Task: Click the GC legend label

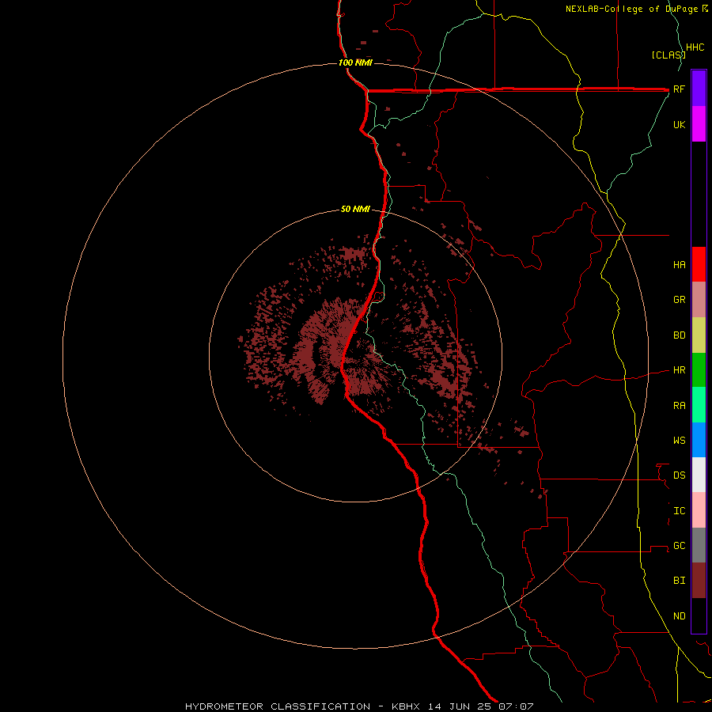Action: (679, 545)
